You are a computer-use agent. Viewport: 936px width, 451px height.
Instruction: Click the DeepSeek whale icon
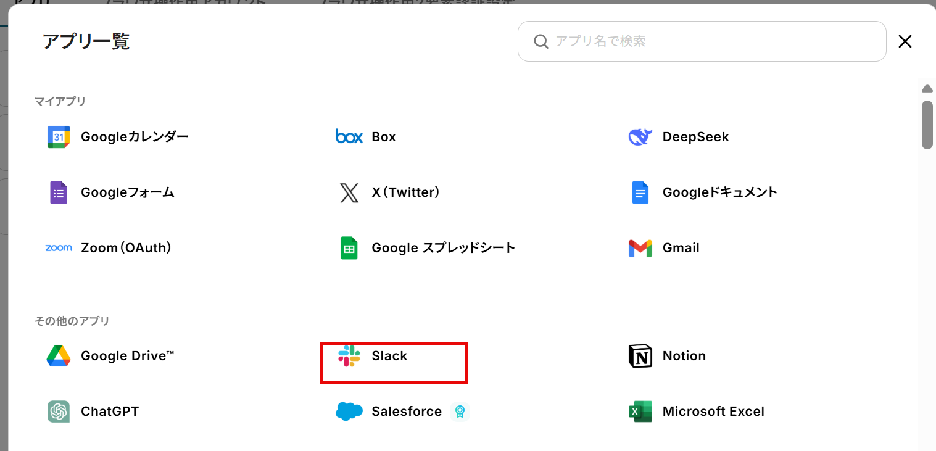coord(640,137)
